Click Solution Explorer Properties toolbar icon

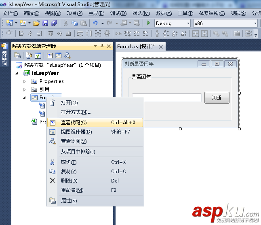tap(17, 55)
